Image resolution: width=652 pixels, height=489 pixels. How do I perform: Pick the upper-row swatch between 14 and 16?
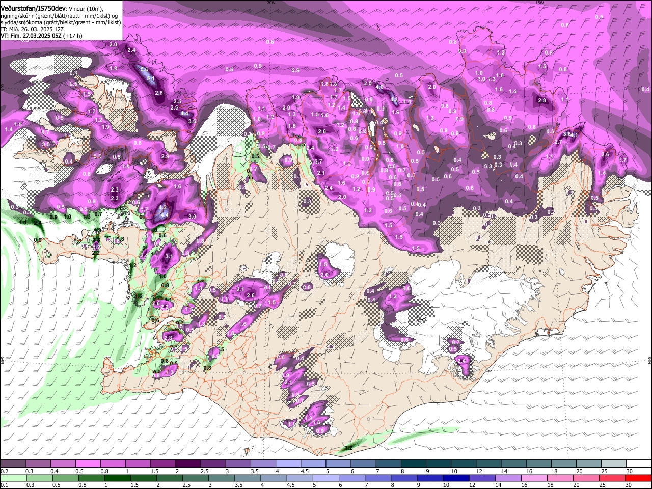coord(513,464)
